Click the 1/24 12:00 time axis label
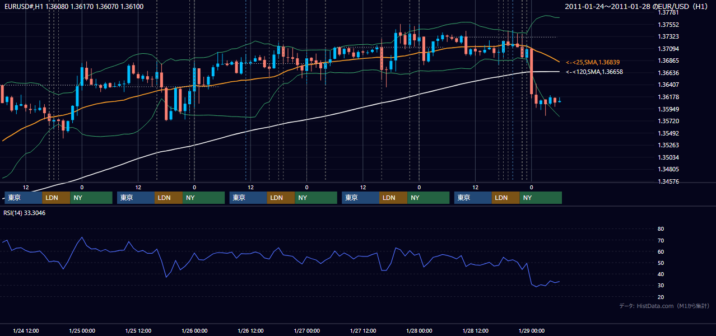The image size is (716, 336). pos(26,330)
